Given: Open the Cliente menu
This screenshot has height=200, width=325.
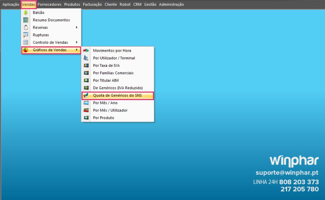Looking at the screenshot, I should point(111,4).
